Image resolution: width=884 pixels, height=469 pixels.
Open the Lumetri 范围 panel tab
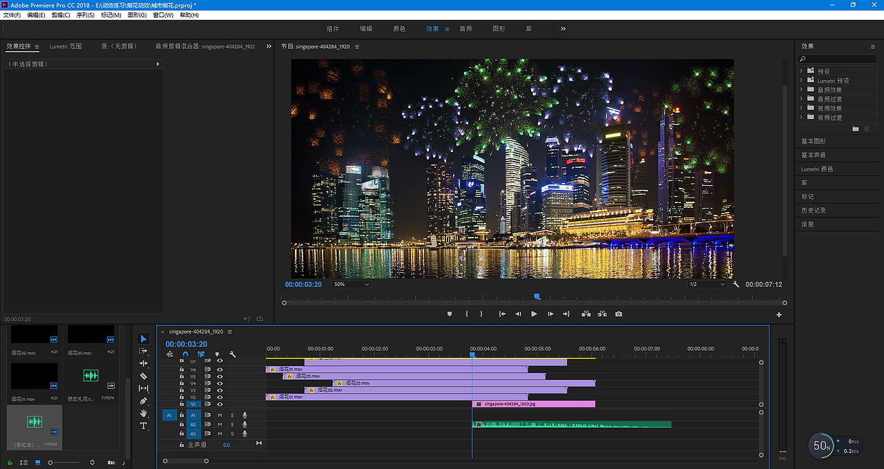tap(66, 46)
